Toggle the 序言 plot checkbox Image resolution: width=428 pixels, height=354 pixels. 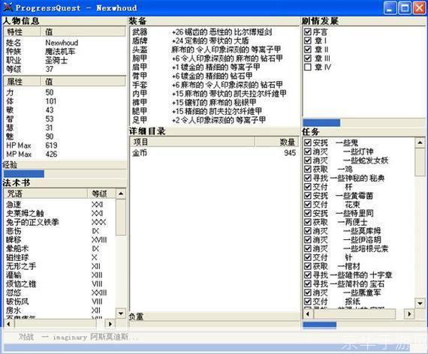(x=308, y=32)
